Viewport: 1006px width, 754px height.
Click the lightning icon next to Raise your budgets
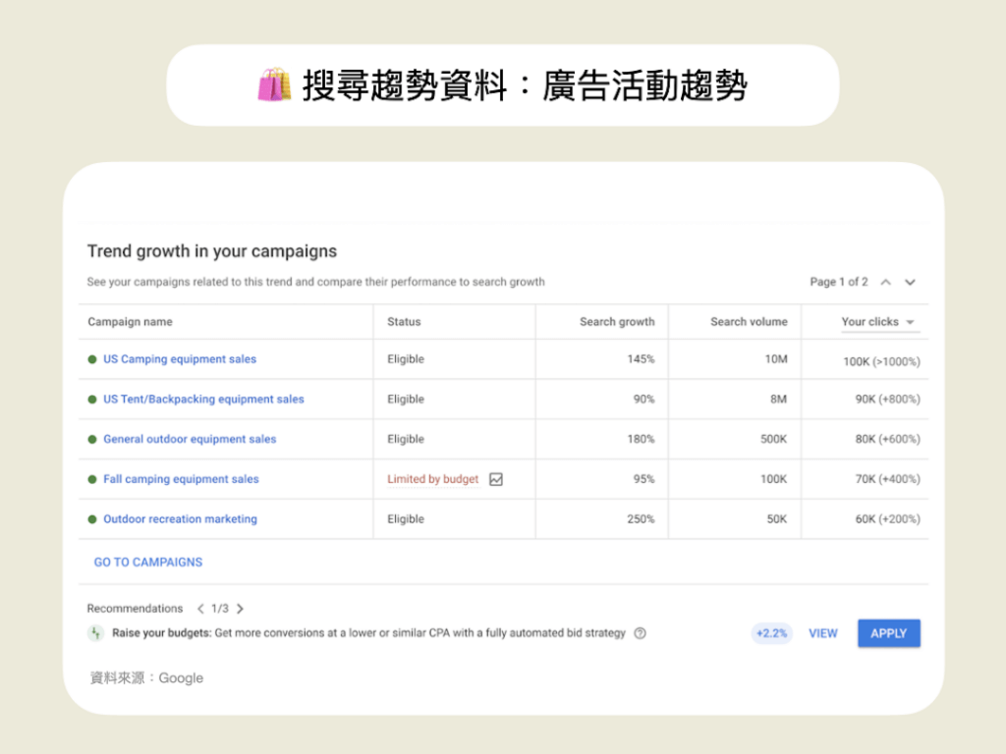[95, 632]
